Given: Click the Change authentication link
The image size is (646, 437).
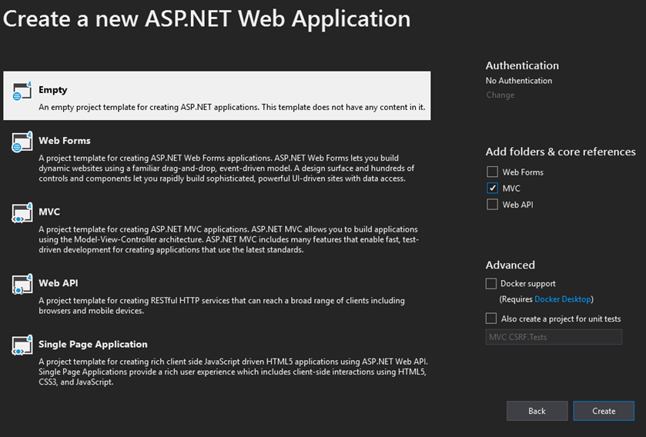Looking at the screenshot, I should click(500, 95).
